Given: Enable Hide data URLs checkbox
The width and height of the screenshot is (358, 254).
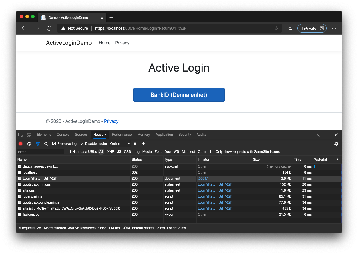Looking at the screenshot, I should 69,152.
